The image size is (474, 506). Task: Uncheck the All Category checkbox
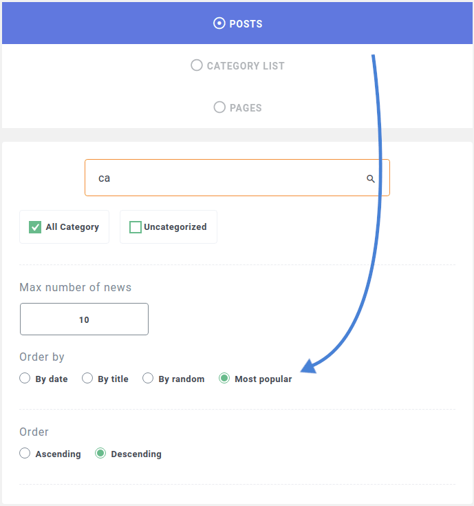click(x=35, y=227)
